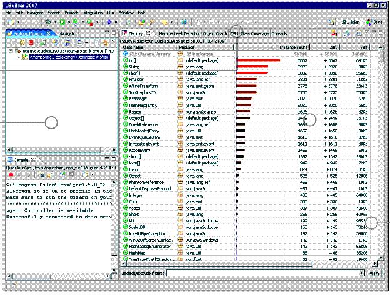
Task: Click the blue checkmark toolbar icon
Action: pos(184,23)
